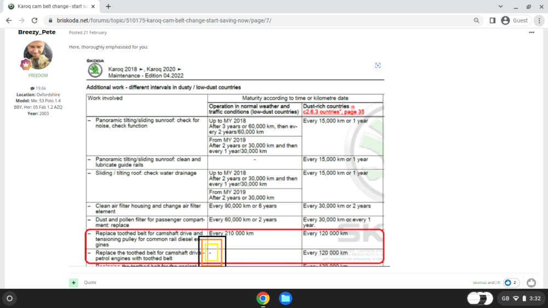Click the multiquote plus button
Screen dimensions: 548x308
coord(73,282)
